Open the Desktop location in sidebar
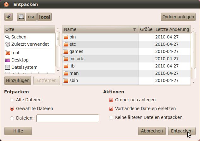Viewport: 200px width, 141px height. pyautogui.click(x=20, y=60)
